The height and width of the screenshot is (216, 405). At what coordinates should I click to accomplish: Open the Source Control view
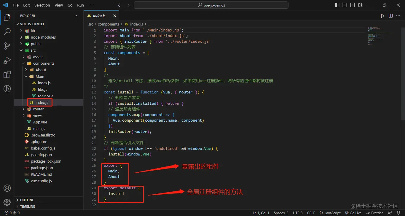click(7, 46)
